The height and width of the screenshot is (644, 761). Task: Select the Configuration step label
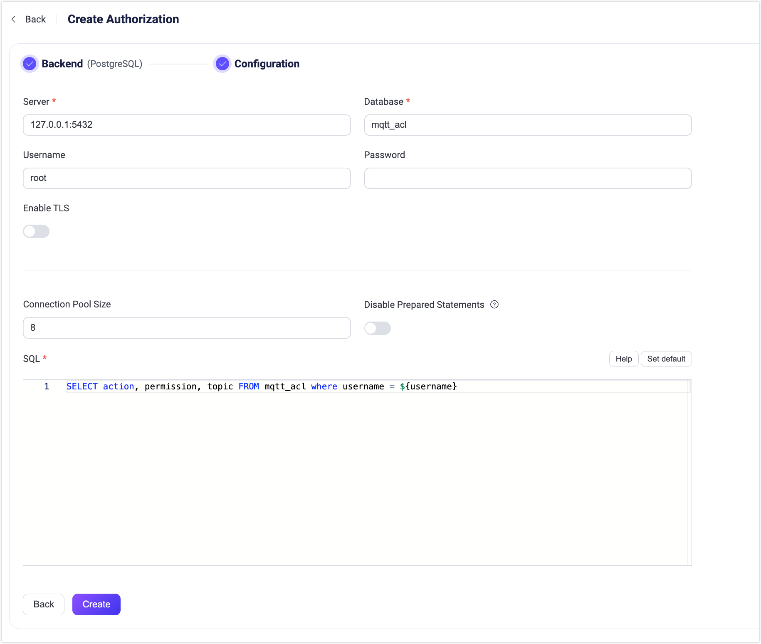267,64
